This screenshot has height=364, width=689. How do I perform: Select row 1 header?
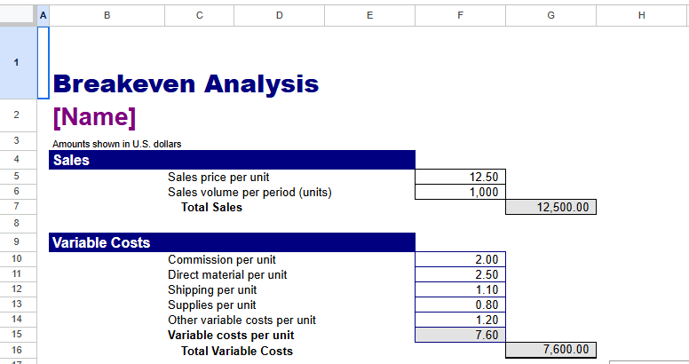tap(17, 62)
